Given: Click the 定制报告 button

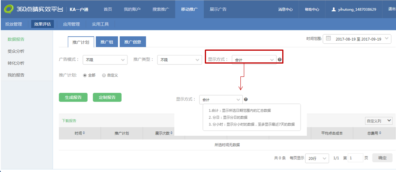Looking at the screenshot, I should click(x=107, y=98).
